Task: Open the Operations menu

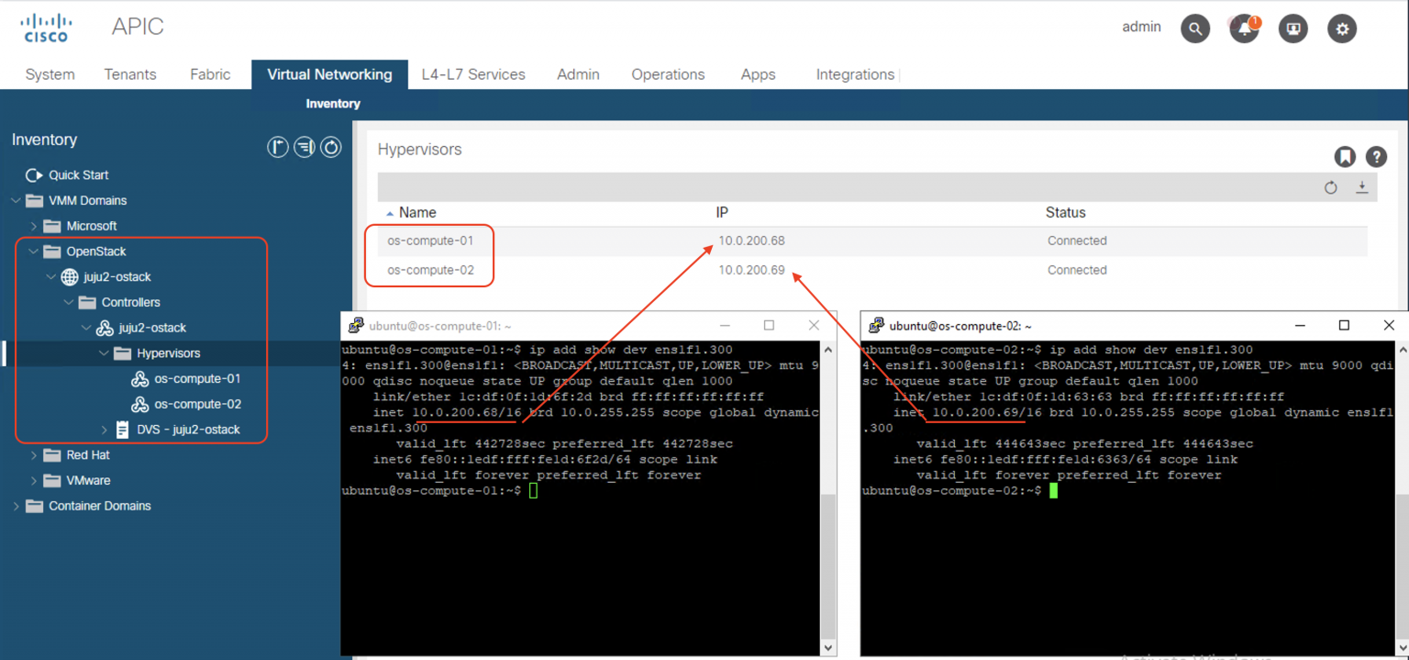Action: pyautogui.click(x=668, y=74)
